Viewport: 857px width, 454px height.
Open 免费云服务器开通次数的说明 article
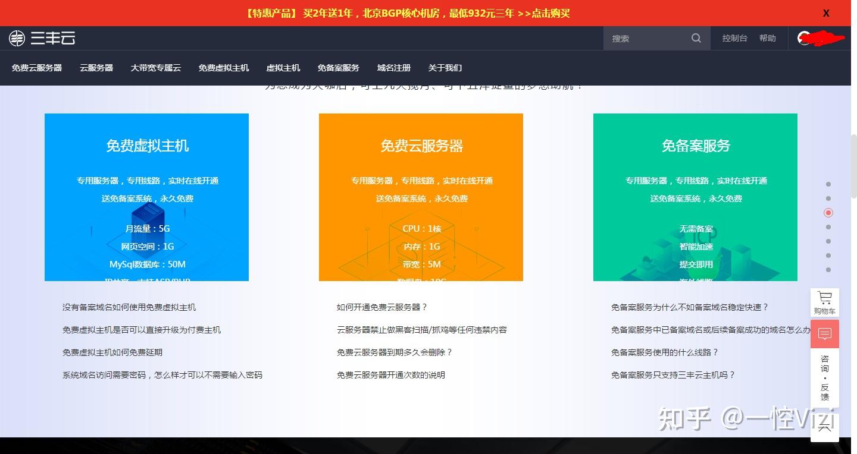[x=391, y=375]
